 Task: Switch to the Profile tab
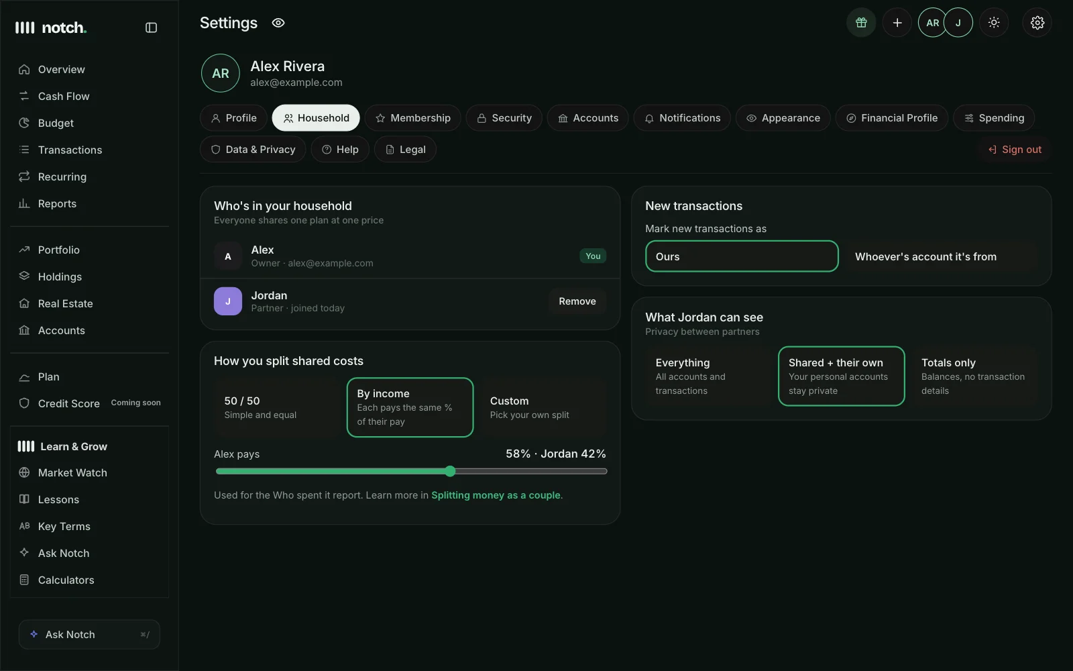233,118
